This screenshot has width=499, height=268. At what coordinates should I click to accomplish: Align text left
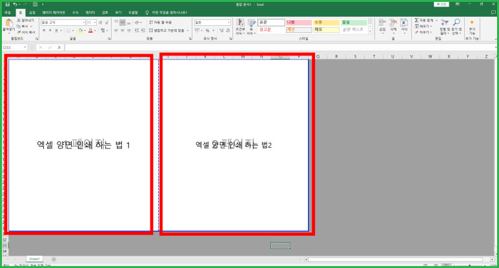click(x=116, y=30)
